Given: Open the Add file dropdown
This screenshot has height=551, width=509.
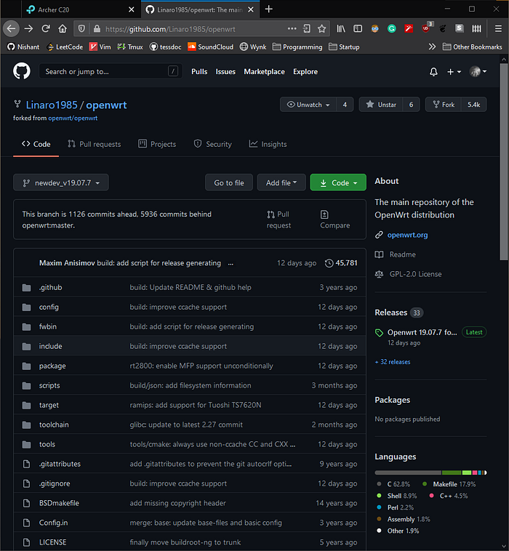Looking at the screenshot, I should (x=281, y=182).
